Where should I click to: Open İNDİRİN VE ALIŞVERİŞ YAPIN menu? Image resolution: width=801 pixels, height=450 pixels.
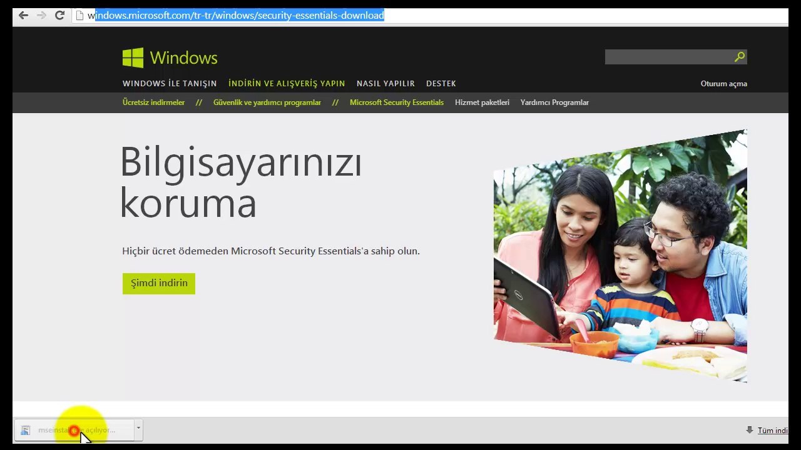coord(287,83)
